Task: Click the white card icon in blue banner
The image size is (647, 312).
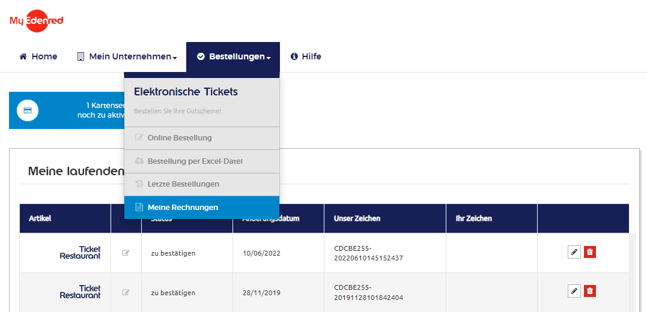Action: 28,110
